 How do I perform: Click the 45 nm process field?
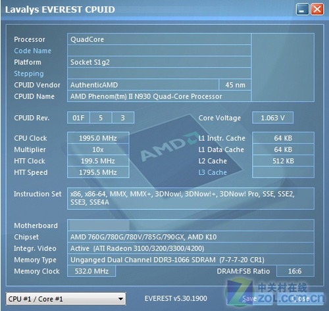tap(235, 85)
